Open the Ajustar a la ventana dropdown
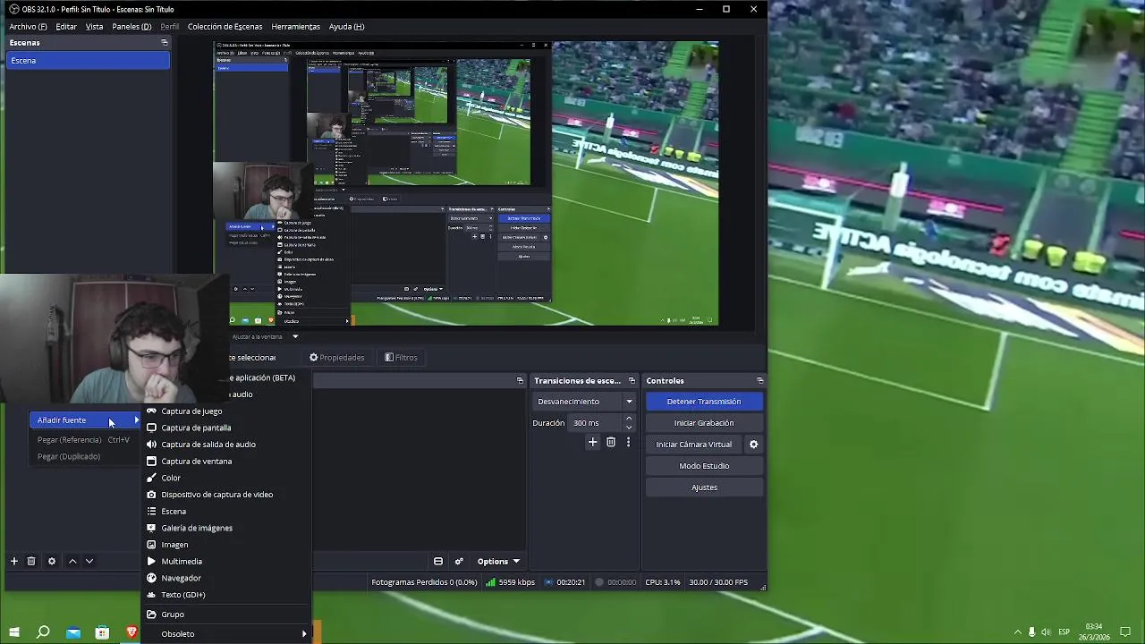The image size is (1145, 644). pos(266,337)
